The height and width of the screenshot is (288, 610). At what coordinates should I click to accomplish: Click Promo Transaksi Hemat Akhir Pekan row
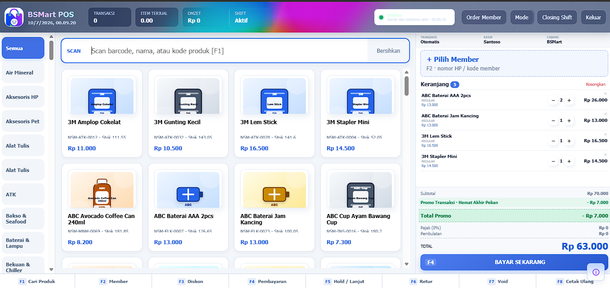pos(514,203)
